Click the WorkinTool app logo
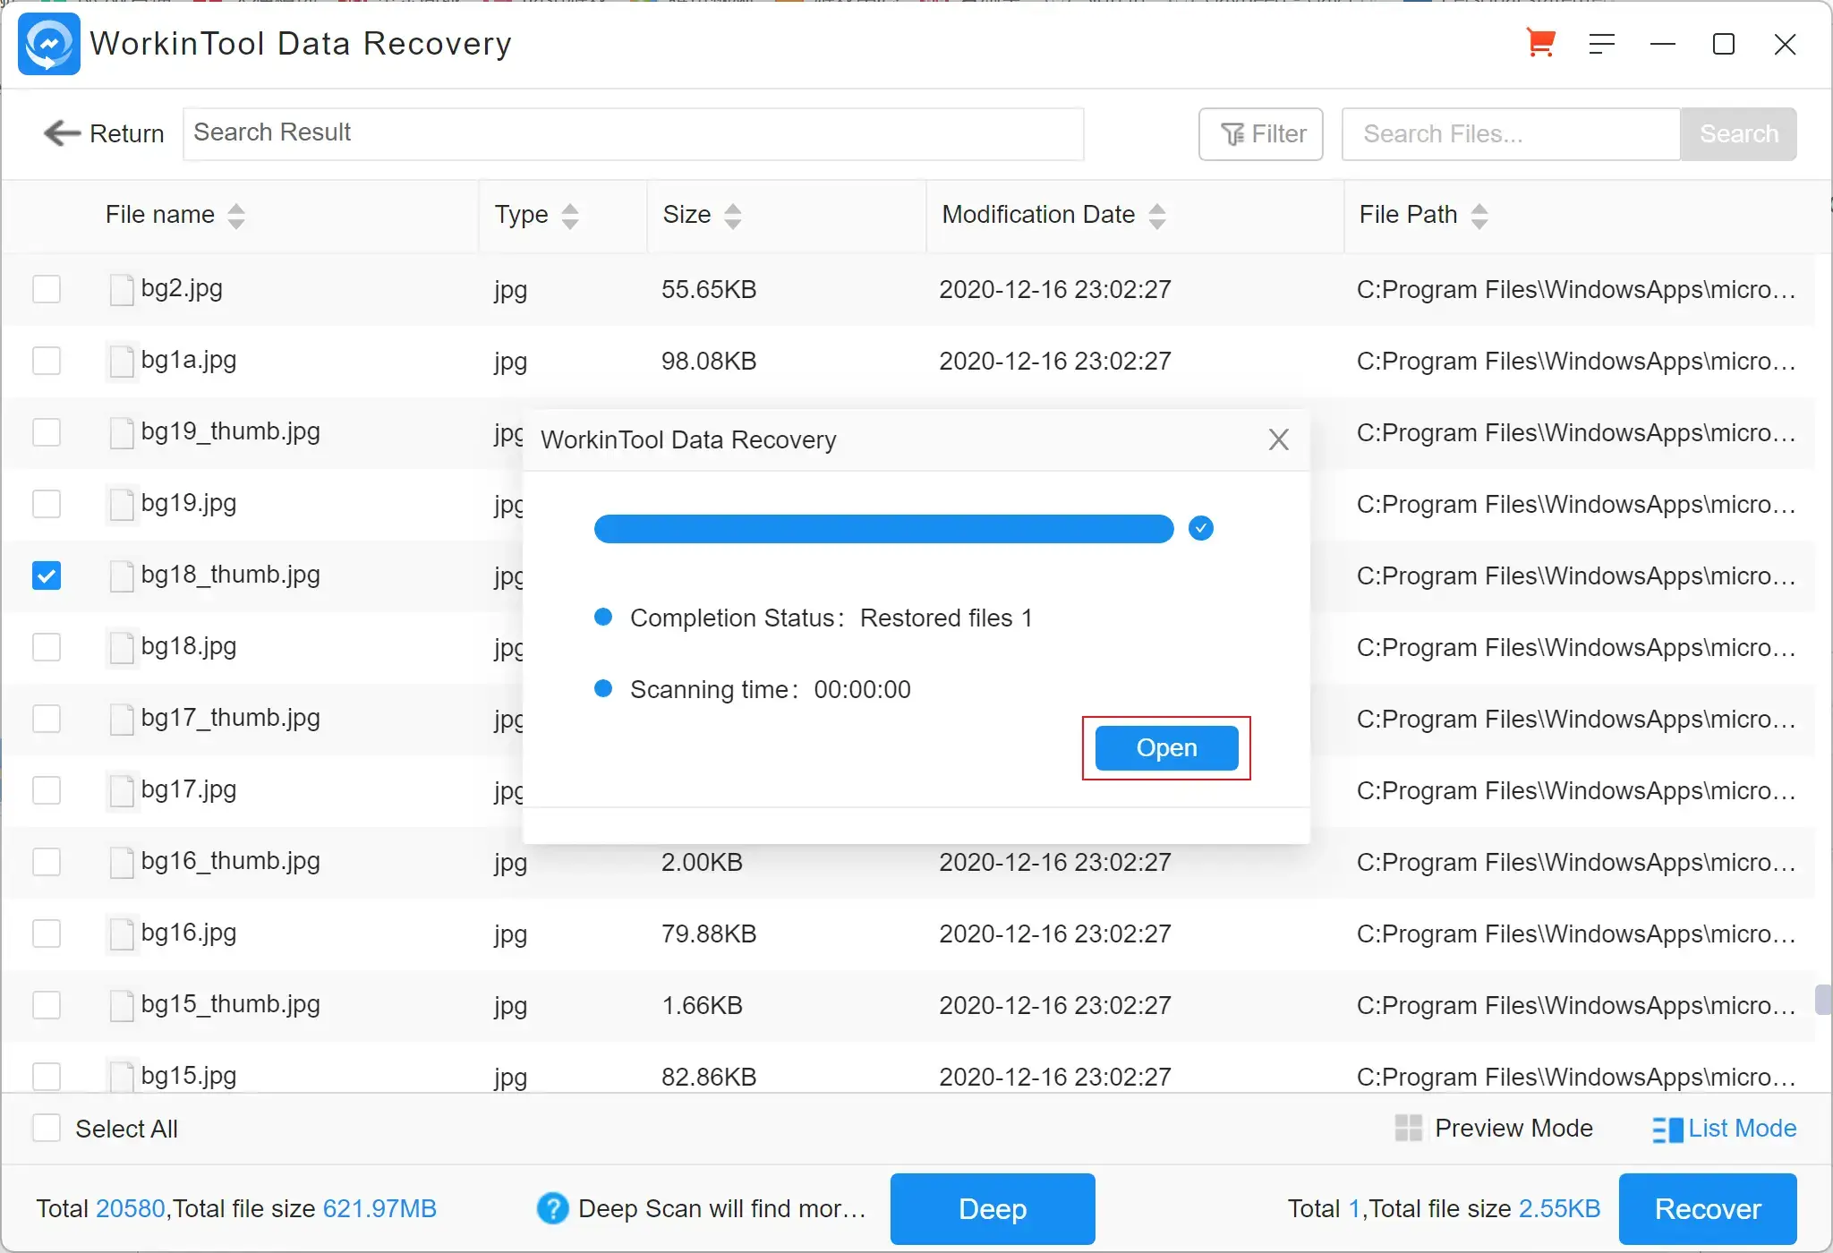The width and height of the screenshot is (1833, 1253). pos(48,44)
